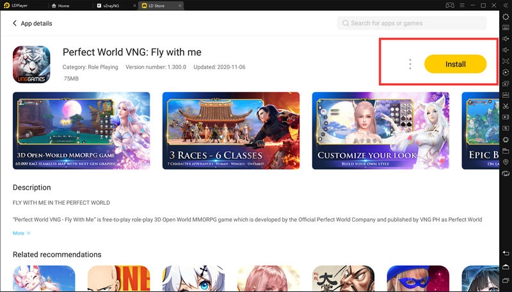
Task: Open the recommended app with Chinese characters
Action: point(343,279)
